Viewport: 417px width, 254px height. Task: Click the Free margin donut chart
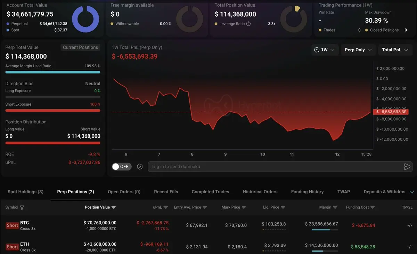point(190,19)
